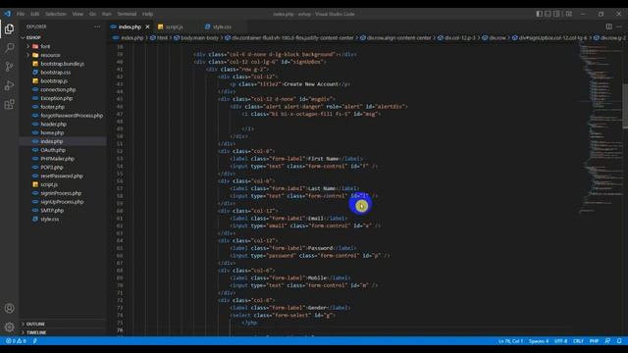Toggle primary side bar visibility

[539, 14]
